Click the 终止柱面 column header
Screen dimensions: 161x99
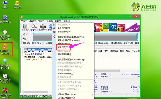click(135, 51)
